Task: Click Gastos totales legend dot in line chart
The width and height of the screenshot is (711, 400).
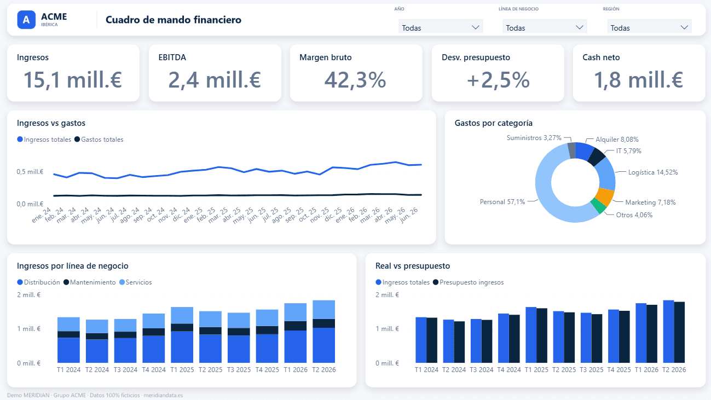Action: (77, 140)
